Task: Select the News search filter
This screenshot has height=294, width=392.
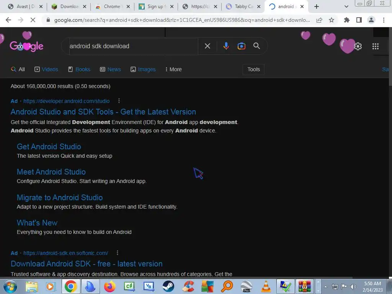Action: 111,69
